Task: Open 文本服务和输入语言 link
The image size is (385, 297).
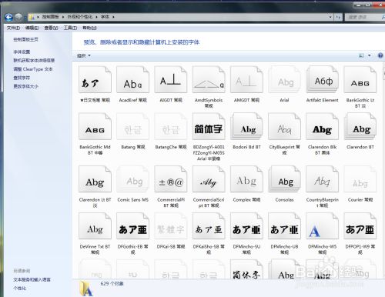Action: (x=32, y=279)
